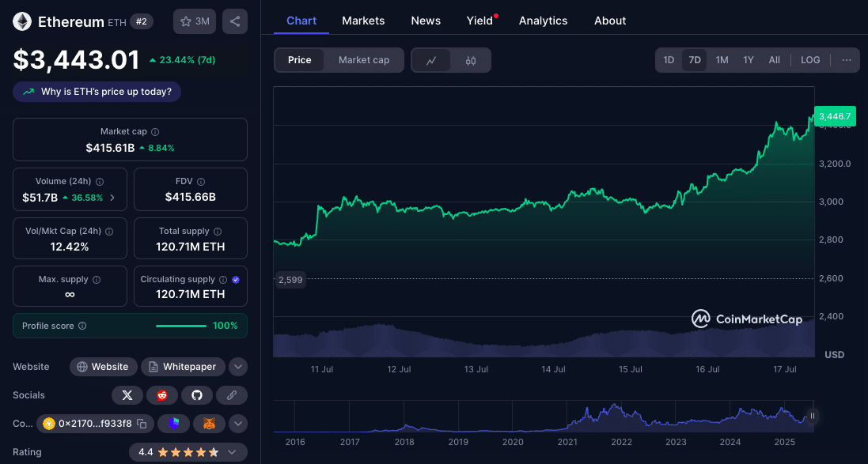The height and width of the screenshot is (464, 868).
Task: Open the Markets tab
Action: click(x=363, y=21)
